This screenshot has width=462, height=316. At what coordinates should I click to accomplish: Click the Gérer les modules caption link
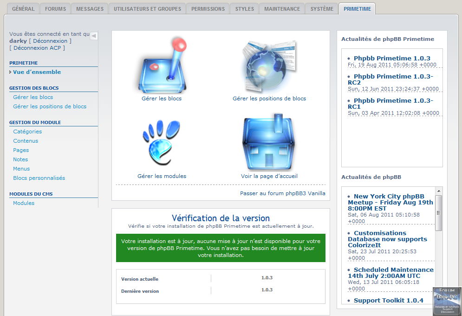tap(162, 176)
